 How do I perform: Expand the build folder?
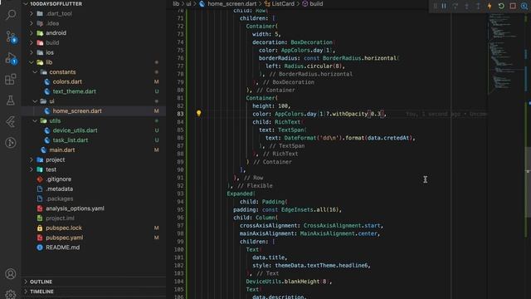(x=32, y=42)
